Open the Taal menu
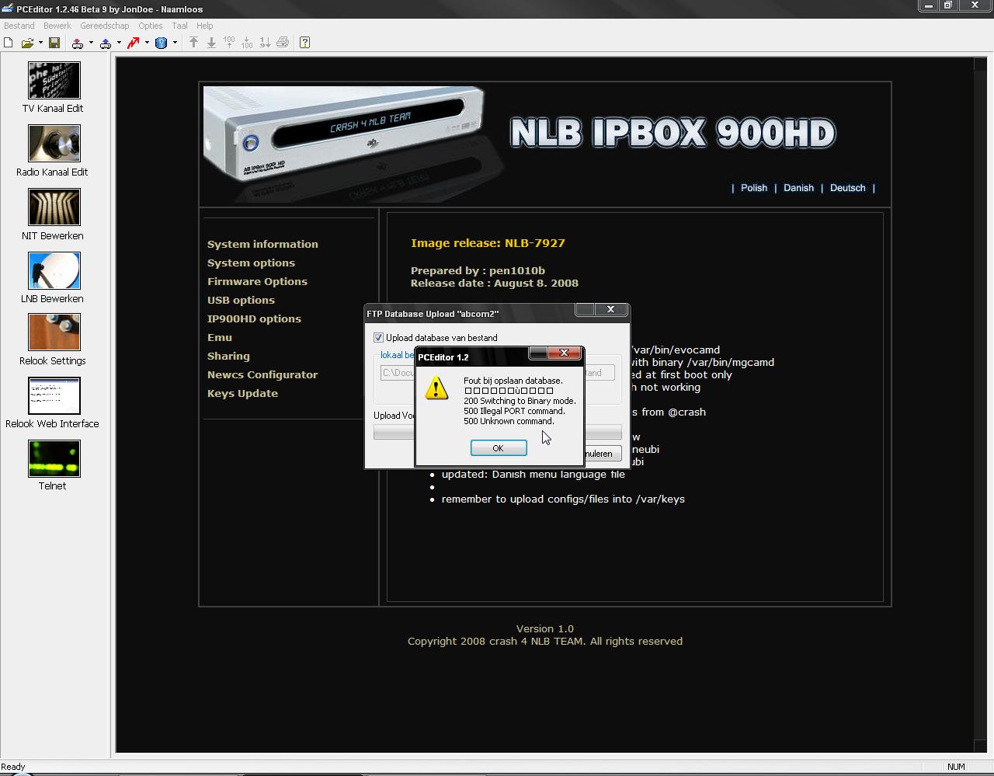The height and width of the screenshot is (776, 994). [179, 26]
